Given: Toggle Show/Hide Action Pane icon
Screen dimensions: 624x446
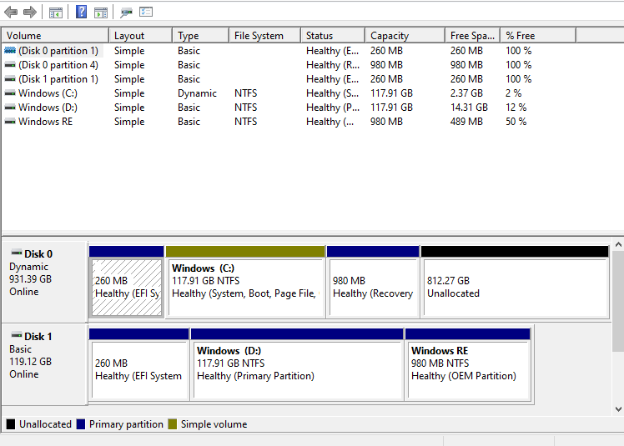Looking at the screenshot, I should (x=101, y=13).
